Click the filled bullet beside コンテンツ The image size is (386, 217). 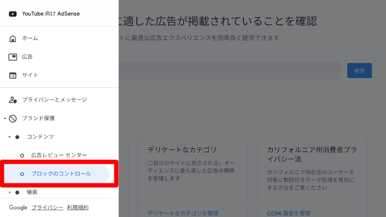(17, 137)
